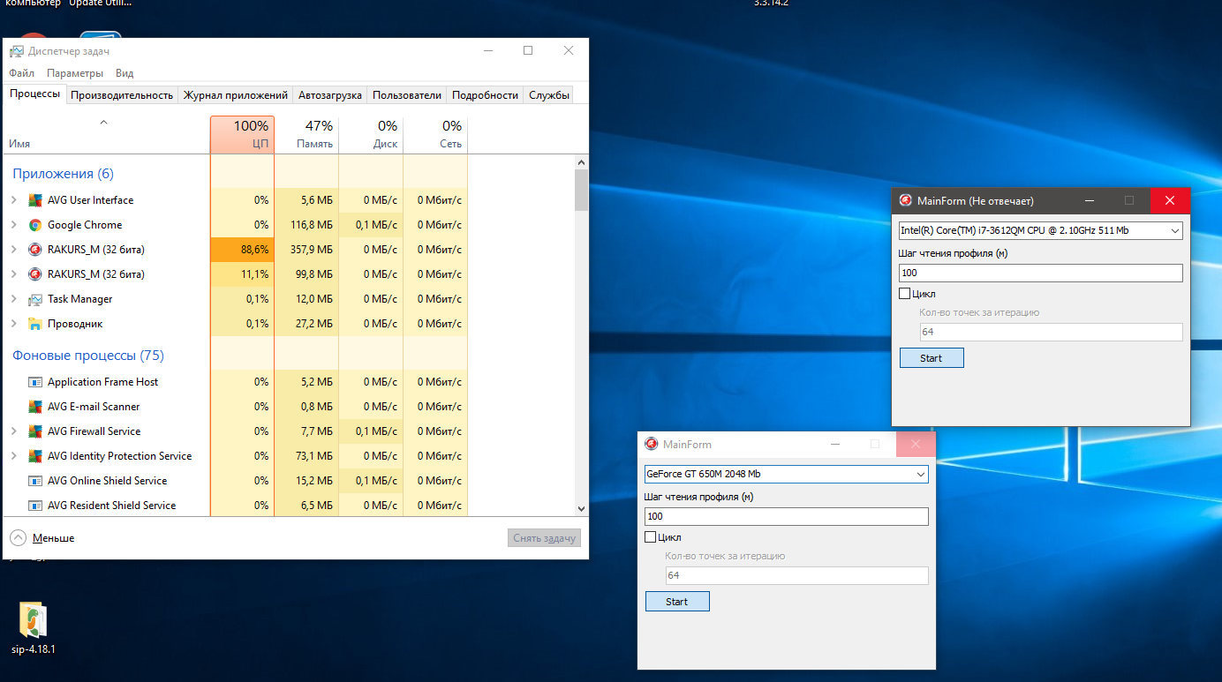Expand the AVG Identity Protection Service row
The height and width of the screenshot is (682, 1222).
pos(13,456)
